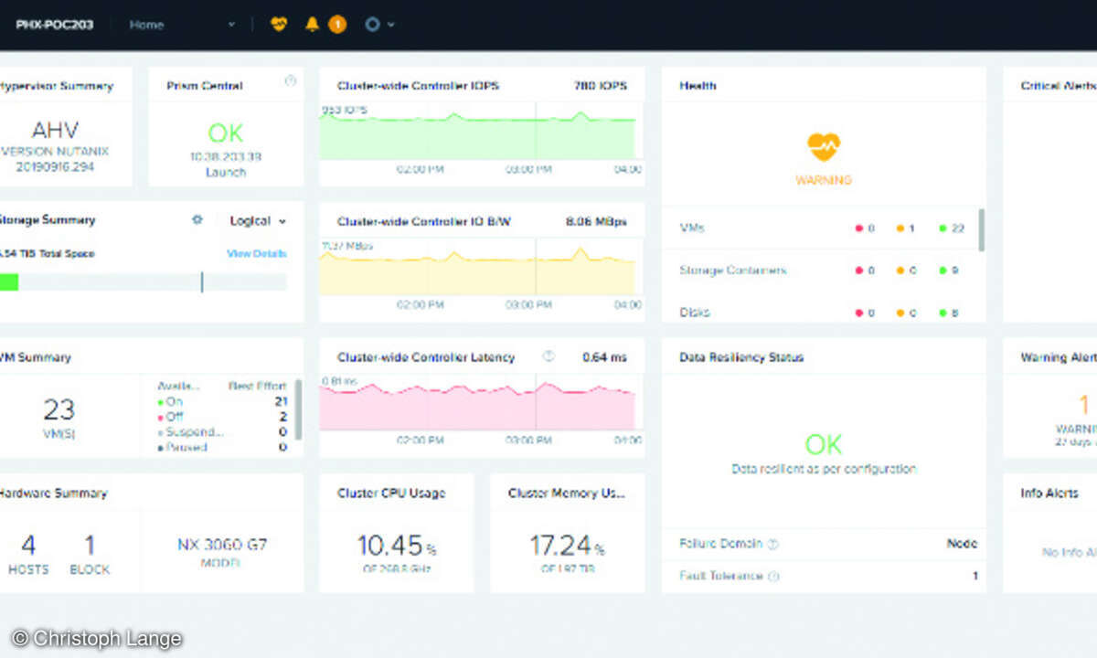
Task: Click the Health card scrollbar
Action: coord(982,230)
